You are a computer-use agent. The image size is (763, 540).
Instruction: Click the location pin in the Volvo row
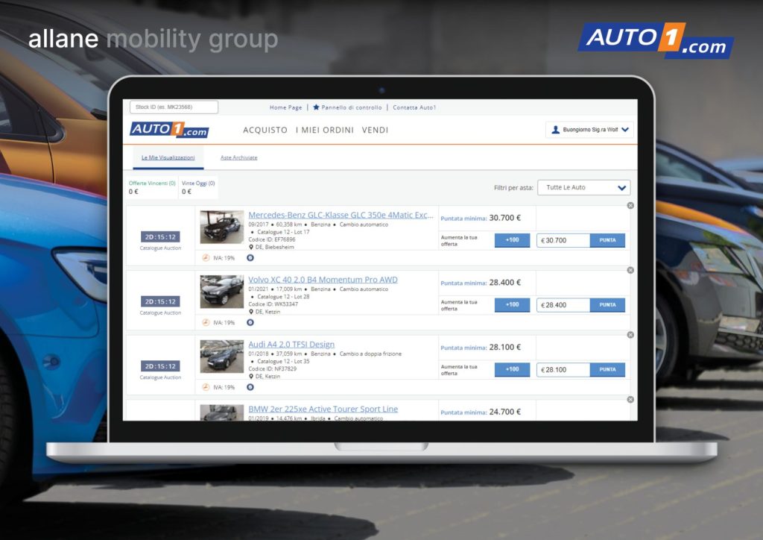251,312
